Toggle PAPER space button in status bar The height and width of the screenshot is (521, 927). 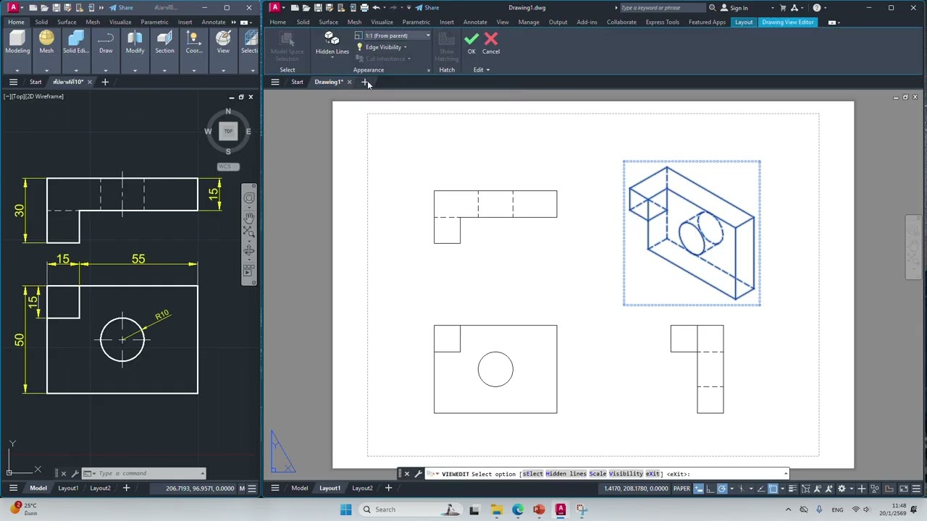coord(681,488)
